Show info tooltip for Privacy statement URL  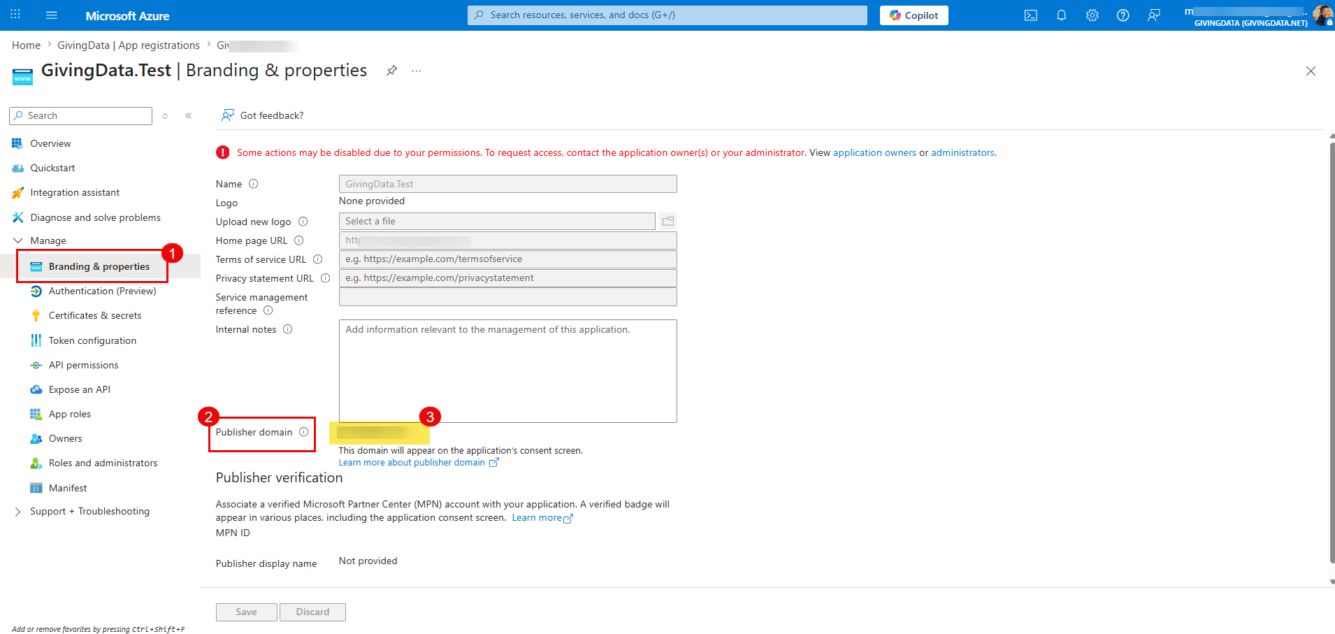[326, 278]
